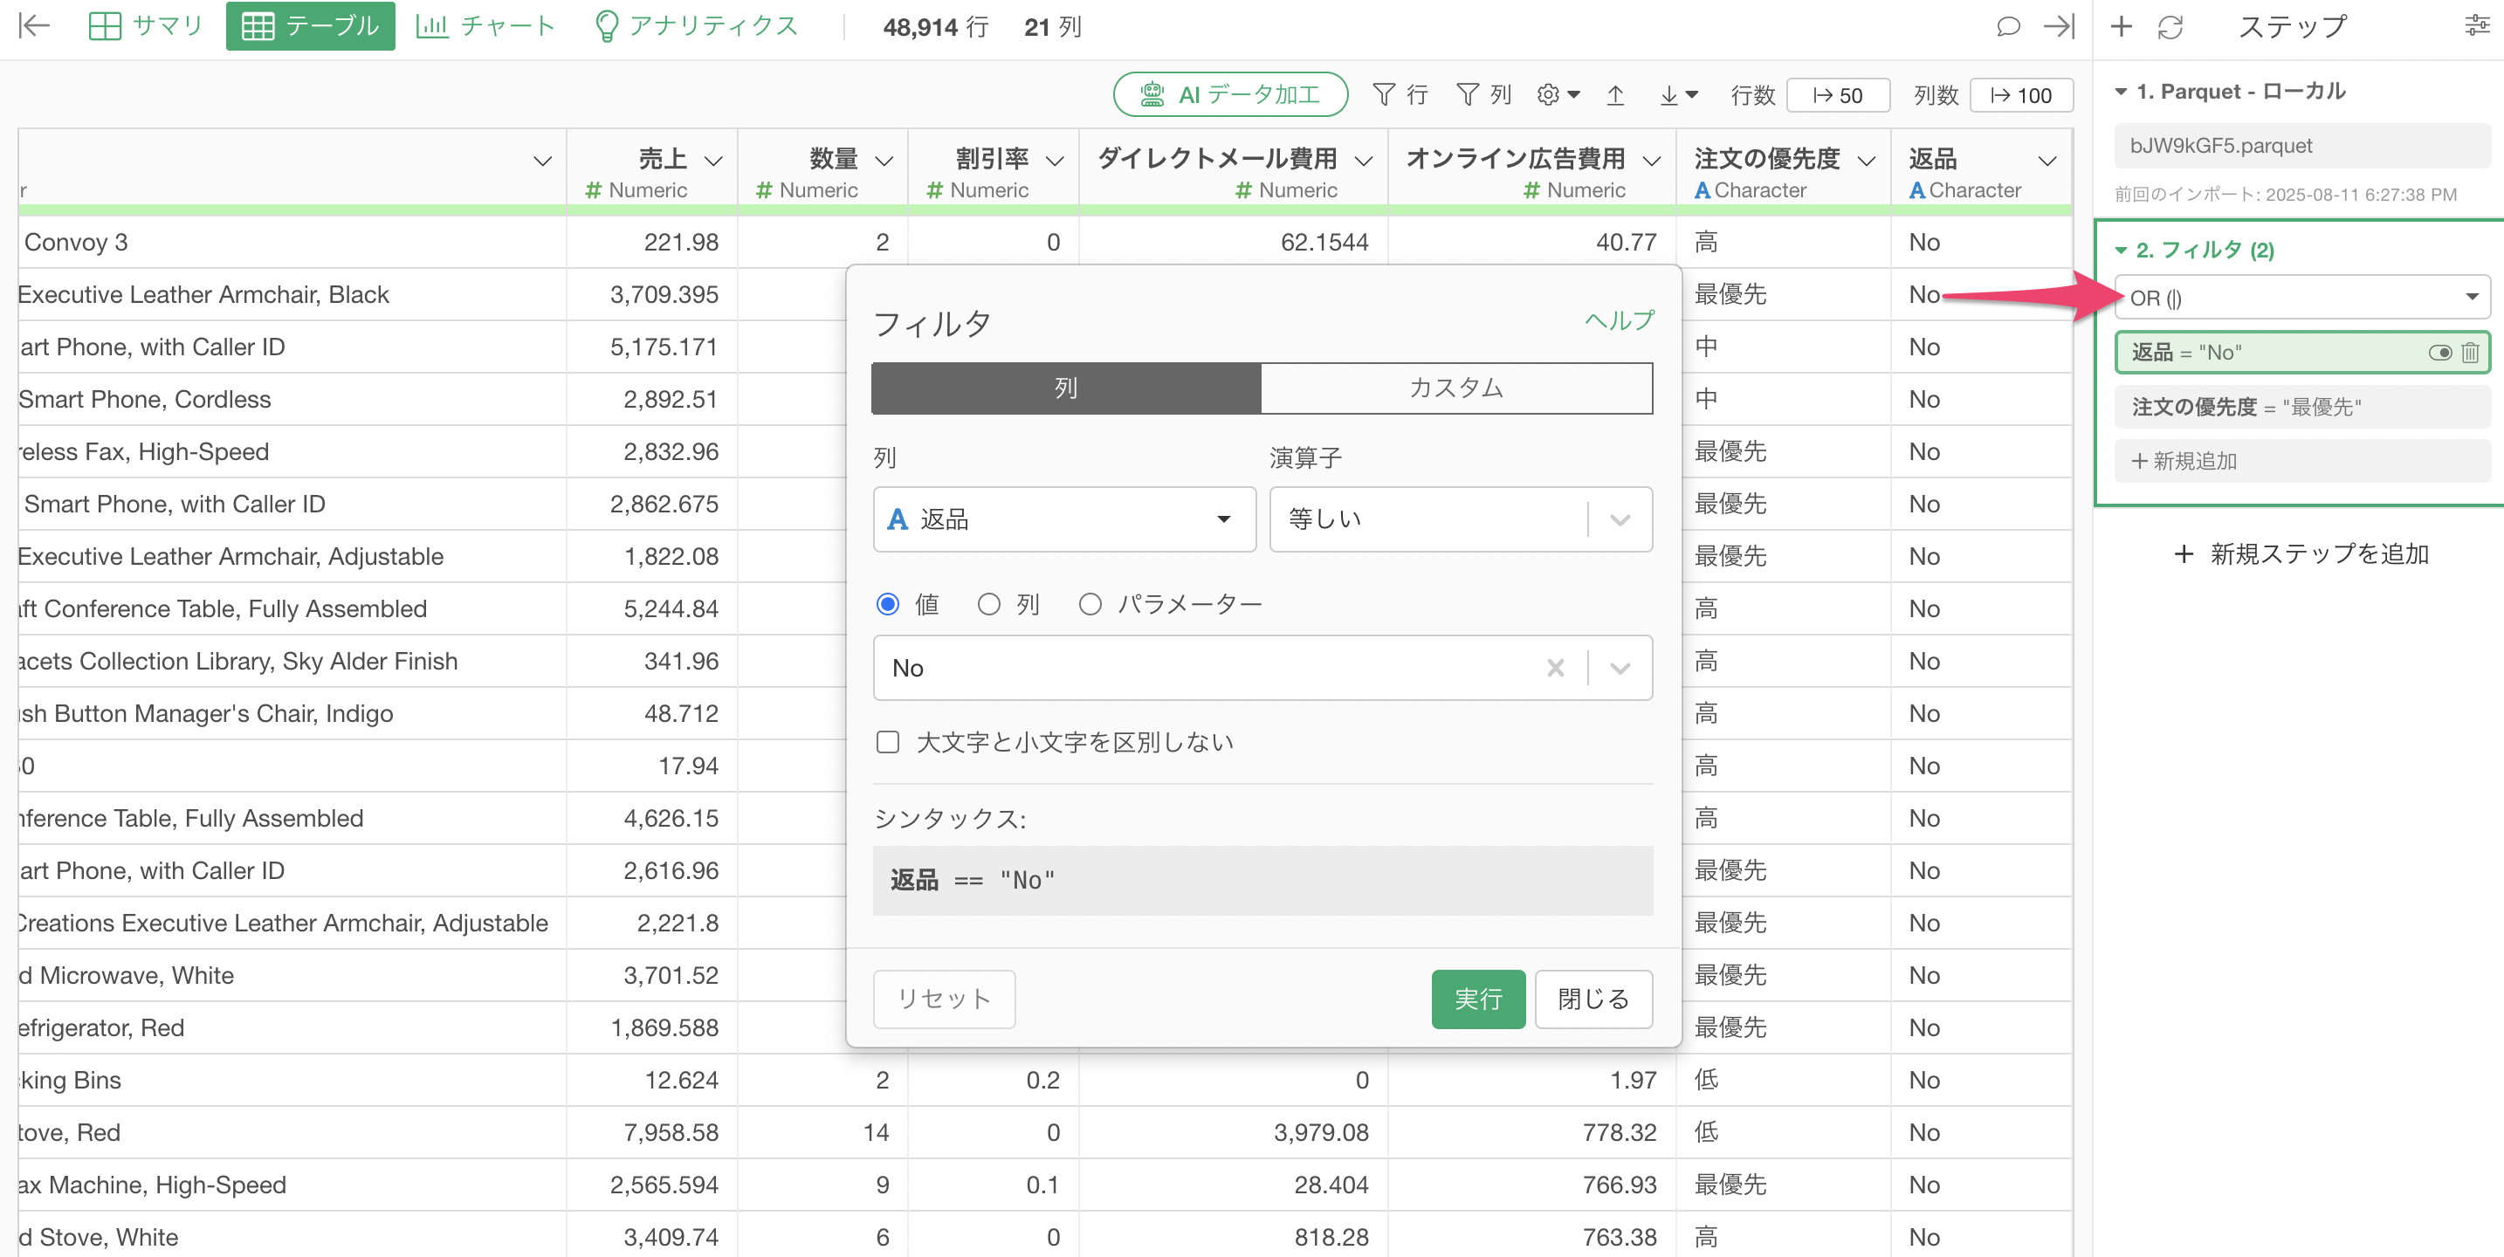The height and width of the screenshot is (1257, 2504).
Task: Select 3,979.08 cell in ダイレクトメール費用
Action: coord(1233,1132)
